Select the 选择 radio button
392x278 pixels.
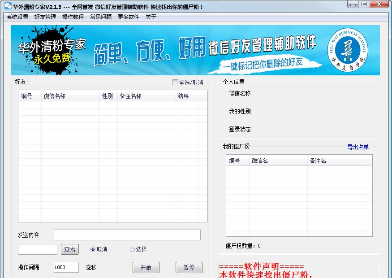click(132, 249)
